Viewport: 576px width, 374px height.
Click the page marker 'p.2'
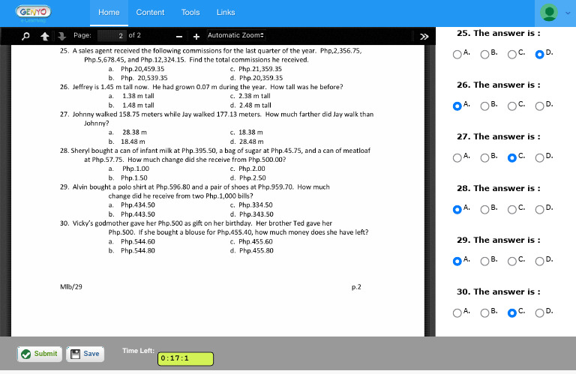[x=356, y=287]
